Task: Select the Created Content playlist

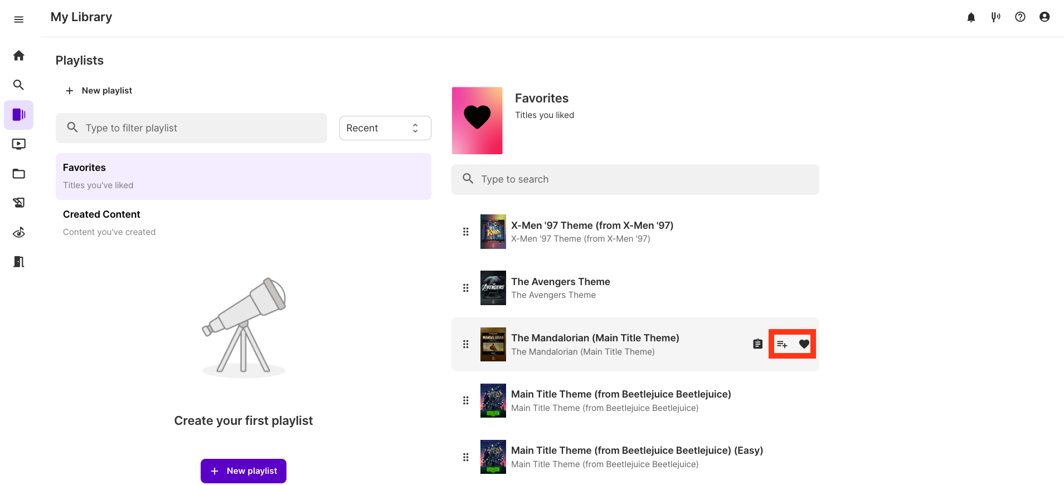Action: click(244, 223)
